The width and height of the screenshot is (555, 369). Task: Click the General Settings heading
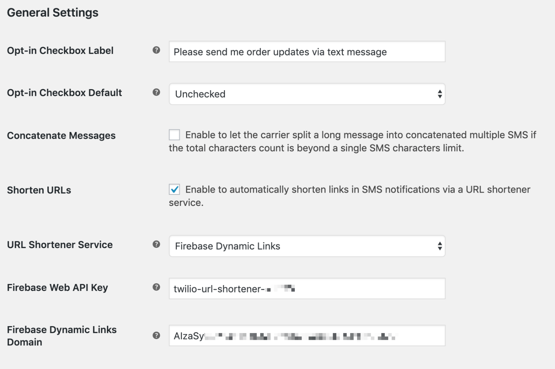click(x=53, y=12)
